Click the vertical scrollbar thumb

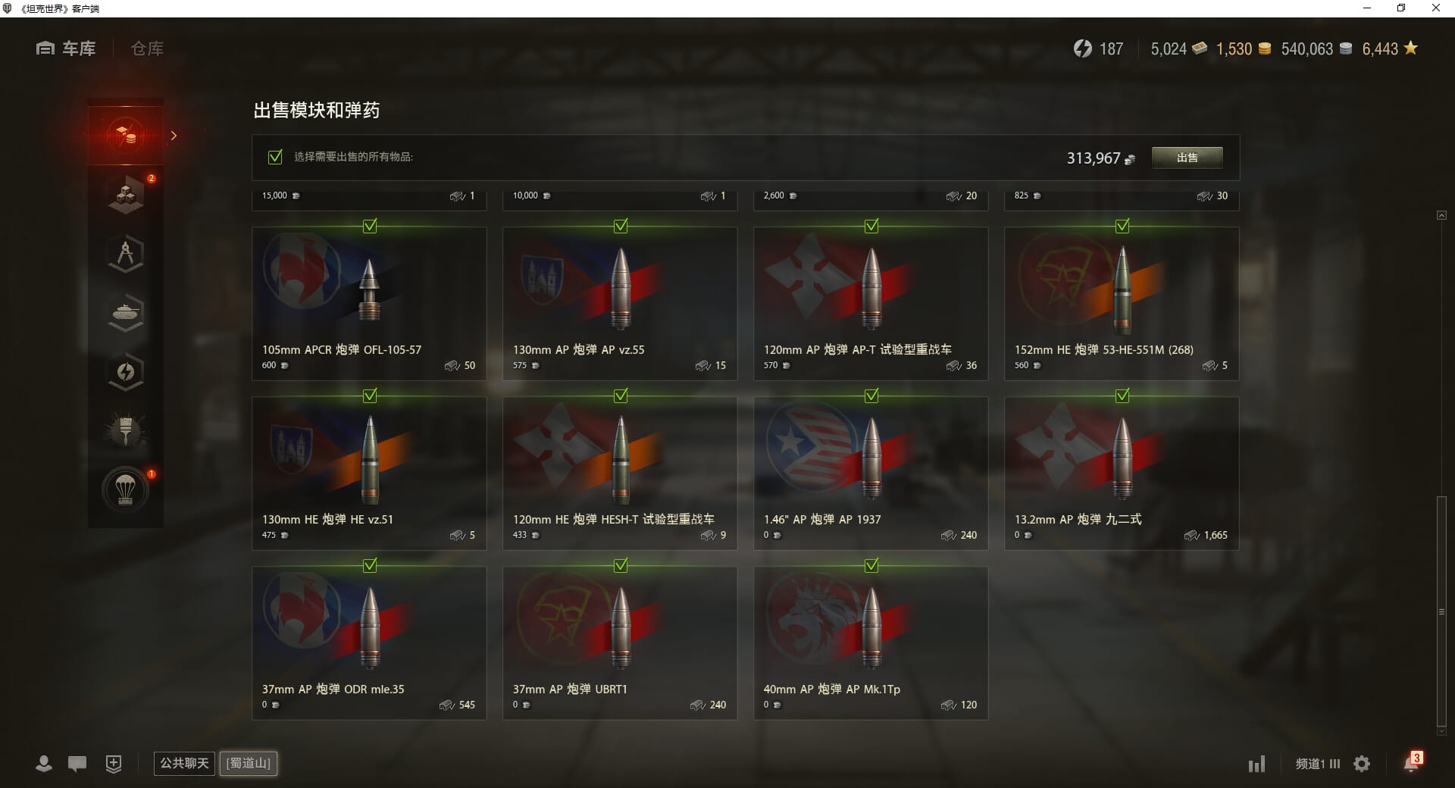point(1441,611)
